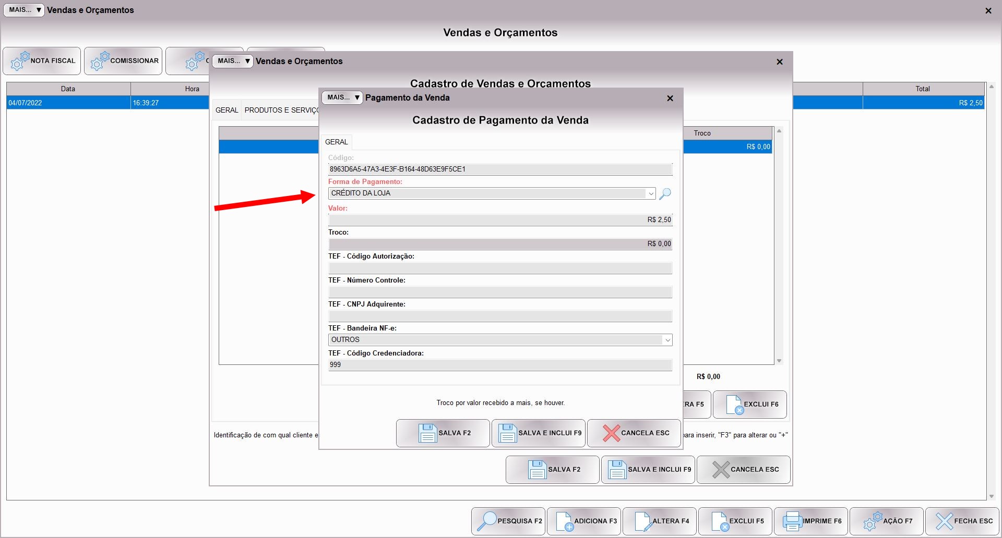The height and width of the screenshot is (538, 1002).
Task: Expand the Forma de Pagamento dropdown
Action: [x=651, y=193]
